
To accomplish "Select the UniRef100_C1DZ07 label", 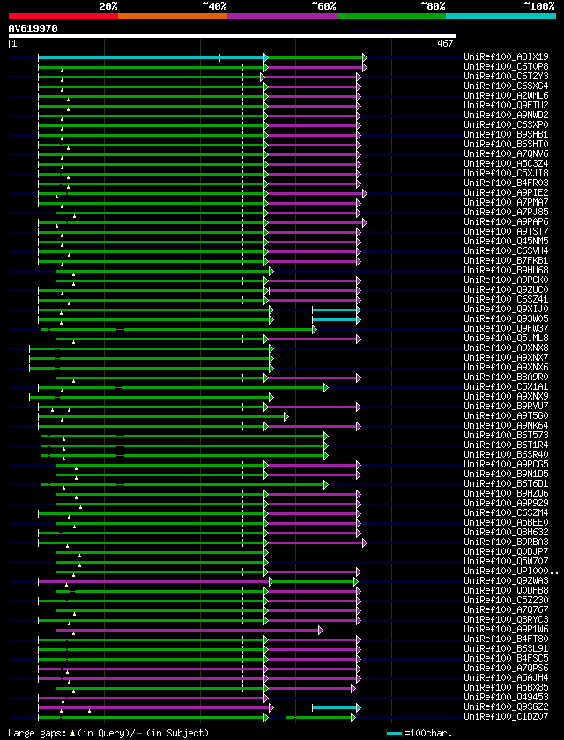I will pyautogui.click(x=506, y=716).
